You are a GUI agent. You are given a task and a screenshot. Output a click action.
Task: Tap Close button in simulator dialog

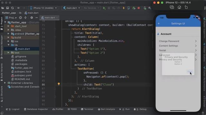coord(190,72)
